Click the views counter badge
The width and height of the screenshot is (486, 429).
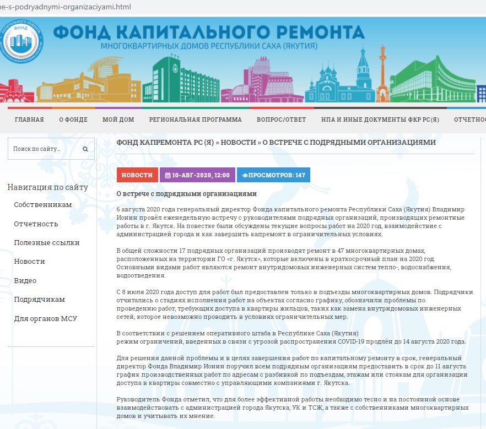click(273, 175)
